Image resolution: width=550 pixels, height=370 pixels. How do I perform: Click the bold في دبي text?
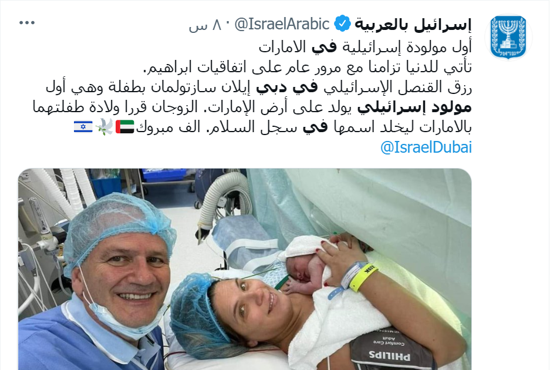(x=286, y=88)
